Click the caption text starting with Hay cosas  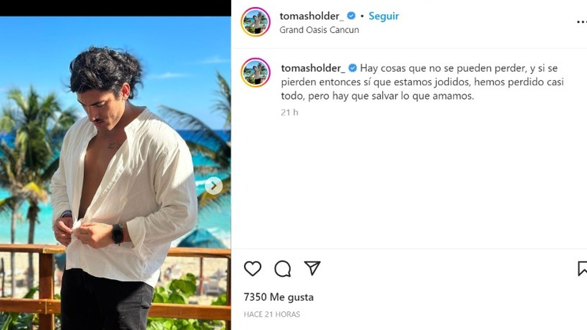(x=423, y=82)
